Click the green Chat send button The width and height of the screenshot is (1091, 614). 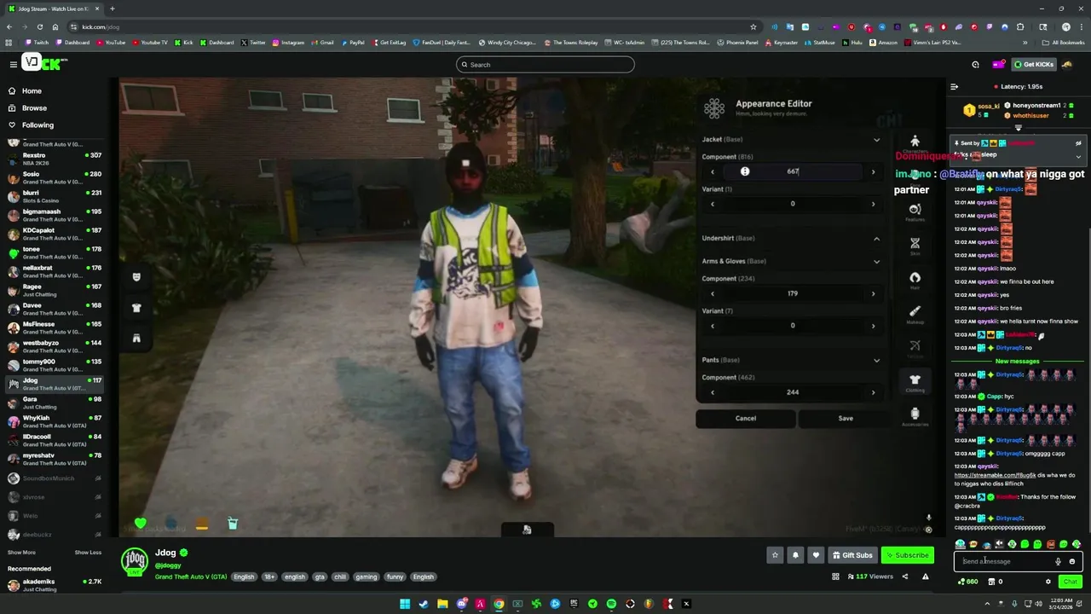point(1071,582)
